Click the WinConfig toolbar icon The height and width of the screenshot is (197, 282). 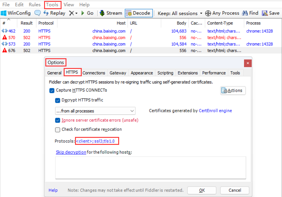[15, 13]
